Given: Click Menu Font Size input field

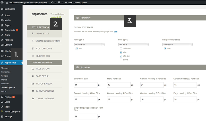Looking at the screenshot, I should [x=119, y=85].
